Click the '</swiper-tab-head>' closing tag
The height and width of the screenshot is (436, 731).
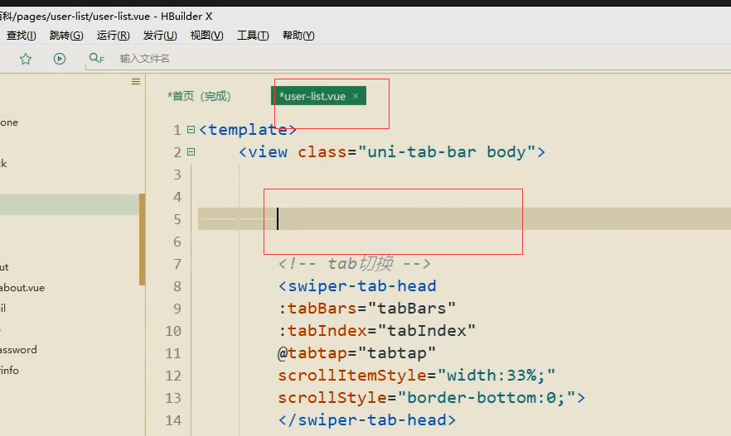(x=367, y=419)
